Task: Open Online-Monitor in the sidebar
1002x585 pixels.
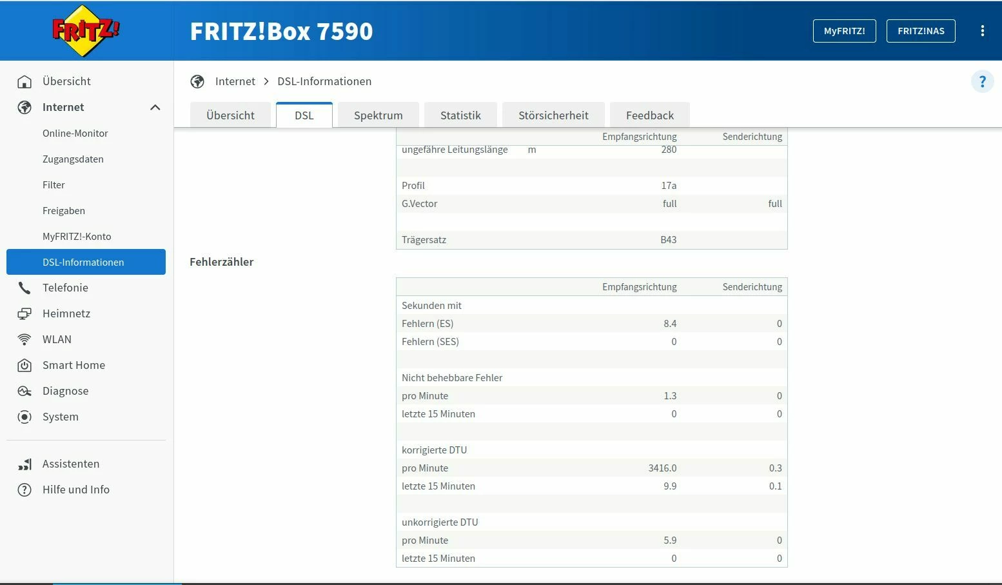Action: 75,134
